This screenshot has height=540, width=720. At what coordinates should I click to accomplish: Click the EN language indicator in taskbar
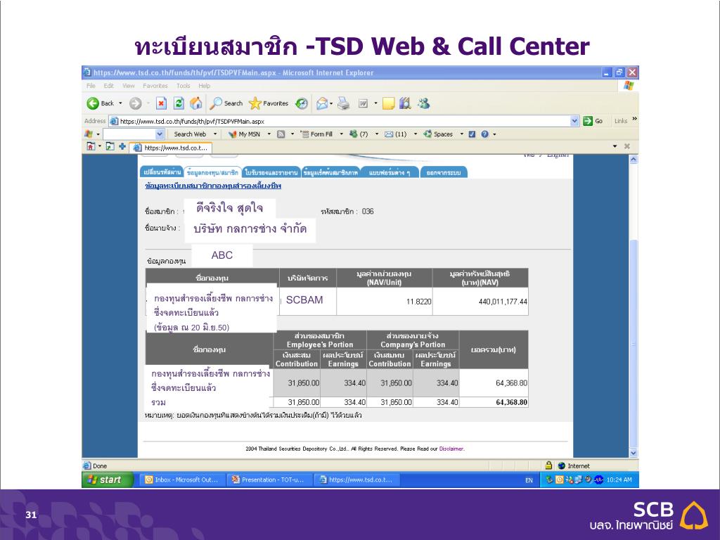click(x=529, y=480)
